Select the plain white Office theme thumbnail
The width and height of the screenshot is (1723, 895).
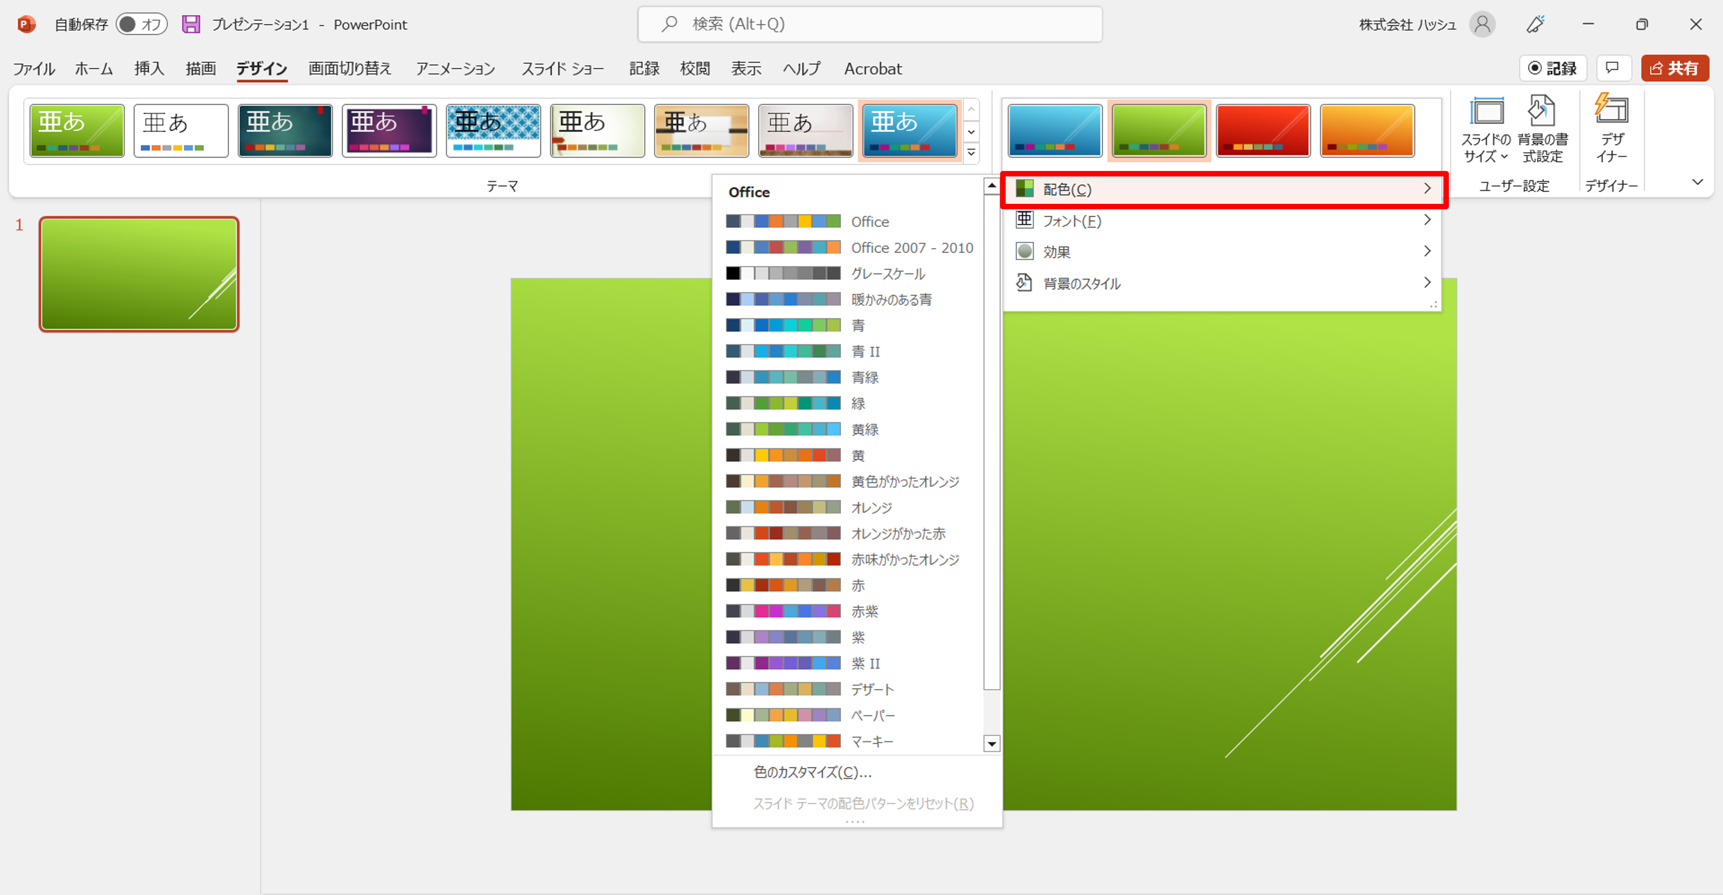pyautogui.click(x=181, y=131)
